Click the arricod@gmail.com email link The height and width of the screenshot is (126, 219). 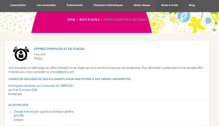62,72
